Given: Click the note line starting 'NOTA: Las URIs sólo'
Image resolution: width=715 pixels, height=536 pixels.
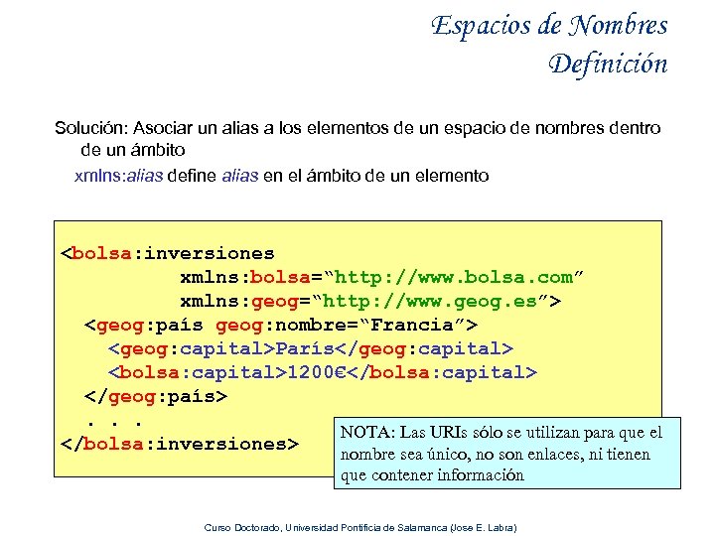Looking at the screenshot, I should [x=501, y=432].
